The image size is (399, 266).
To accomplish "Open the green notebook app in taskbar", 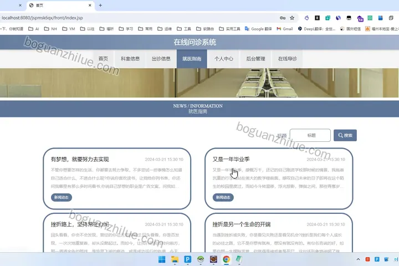I will pyautogui.click(x=239, y=259).
